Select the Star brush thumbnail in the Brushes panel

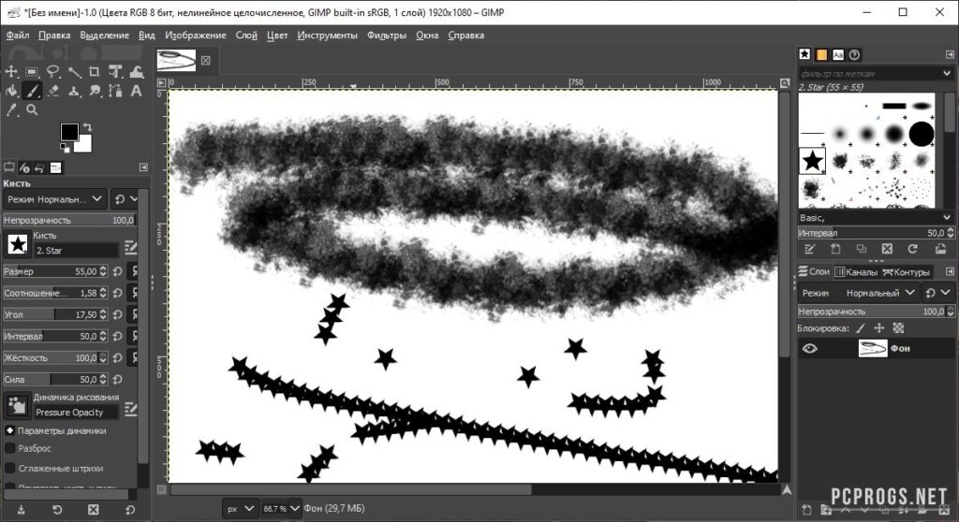pyautogui.click(x=812, y=161)
